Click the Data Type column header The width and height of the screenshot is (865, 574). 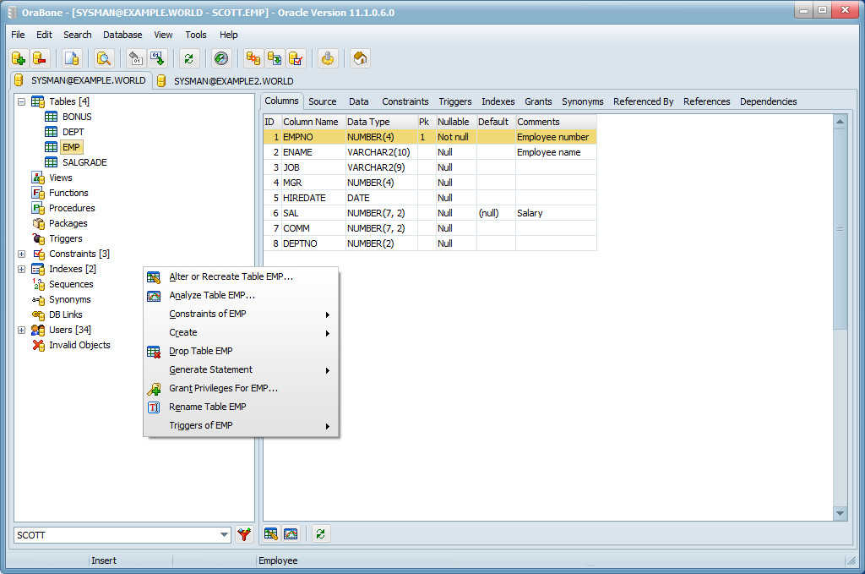381,122
